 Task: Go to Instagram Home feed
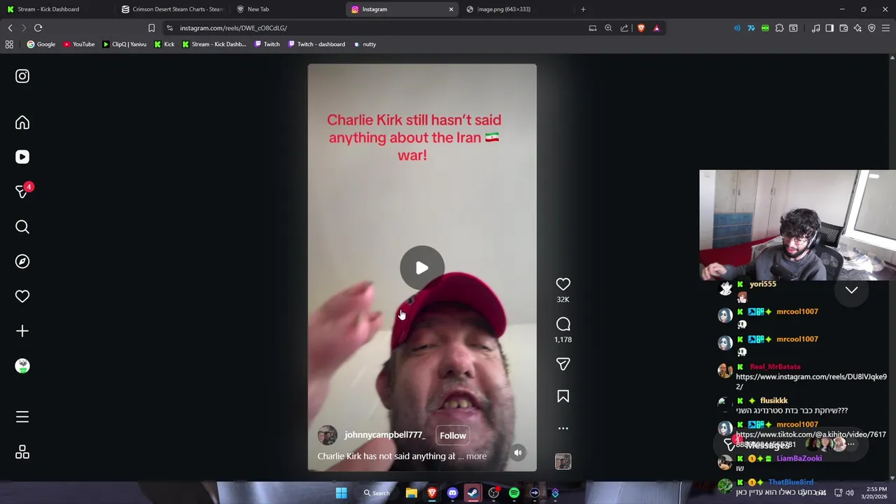22,123
